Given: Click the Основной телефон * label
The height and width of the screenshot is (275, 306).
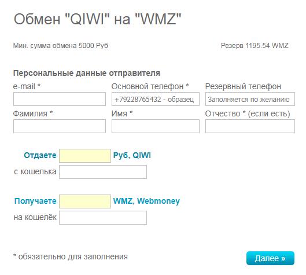Looking at the screenshot, I should point(150,86).
